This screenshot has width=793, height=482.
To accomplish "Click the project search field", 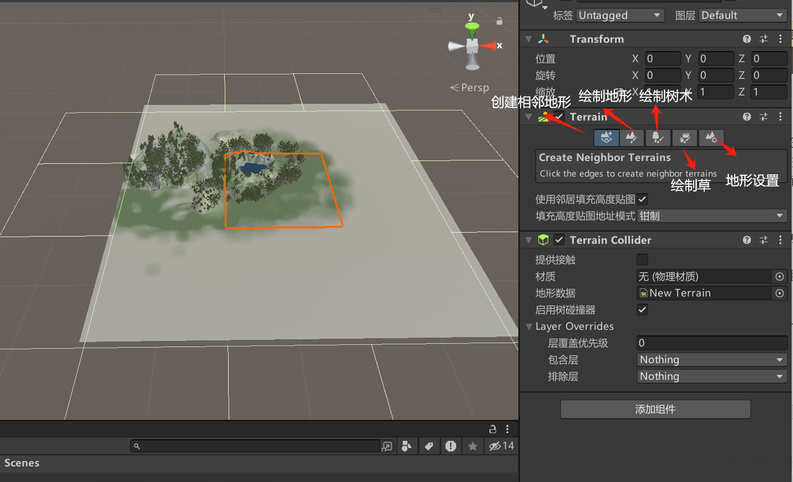I will click(255, 446).
